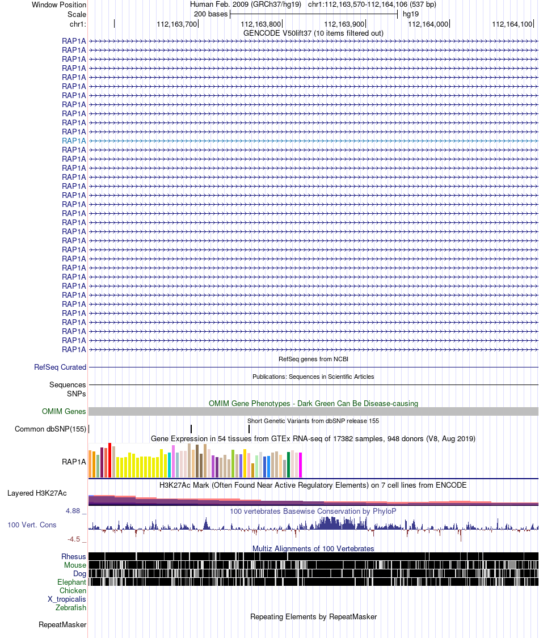Viewport: 539px width, 638px height.
Task: Click the dbSNP variant tick left of 112,163,700
Action: 191,429
